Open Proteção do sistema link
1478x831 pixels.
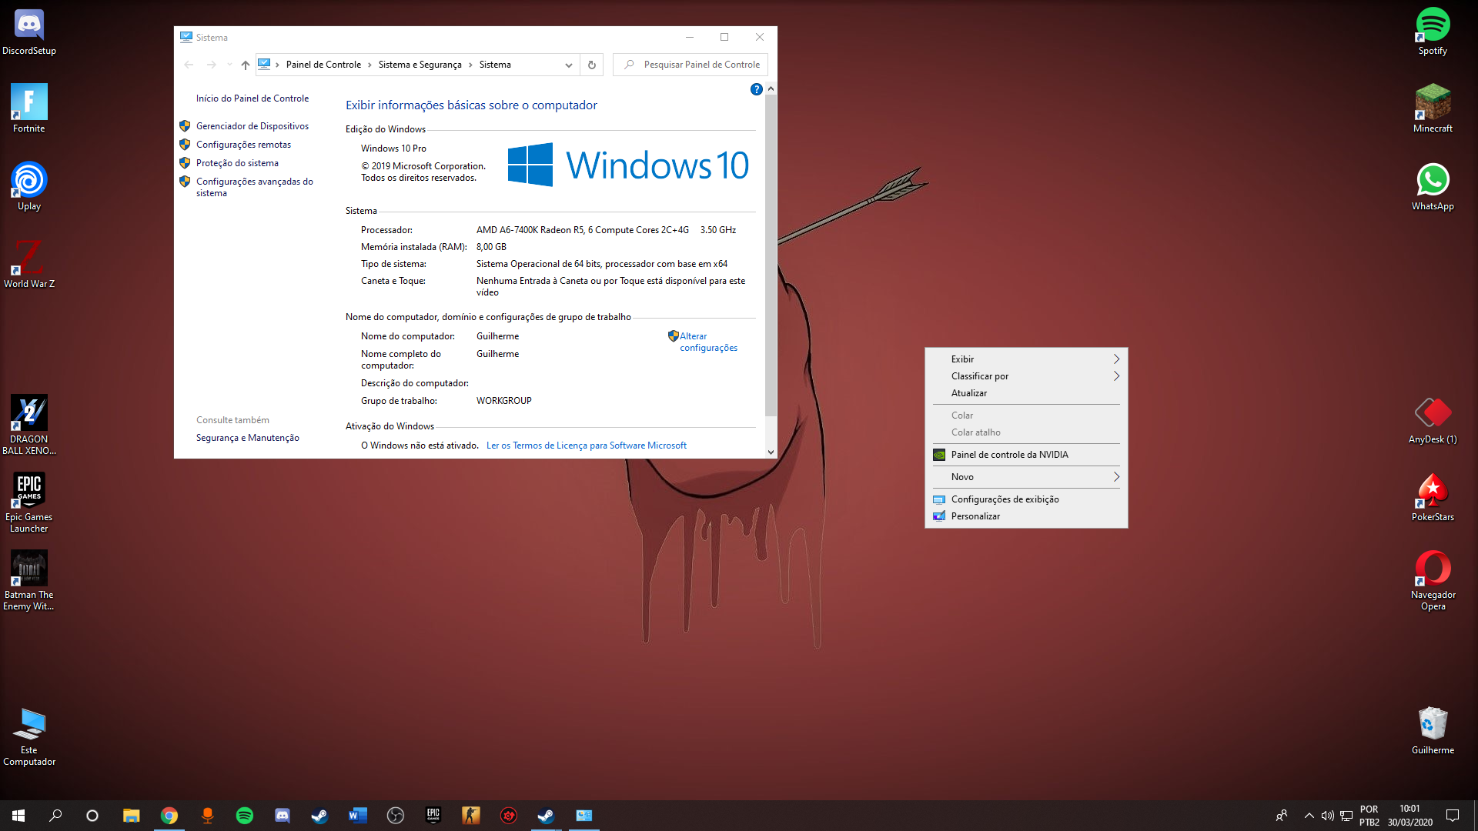(x=237, y=163)
